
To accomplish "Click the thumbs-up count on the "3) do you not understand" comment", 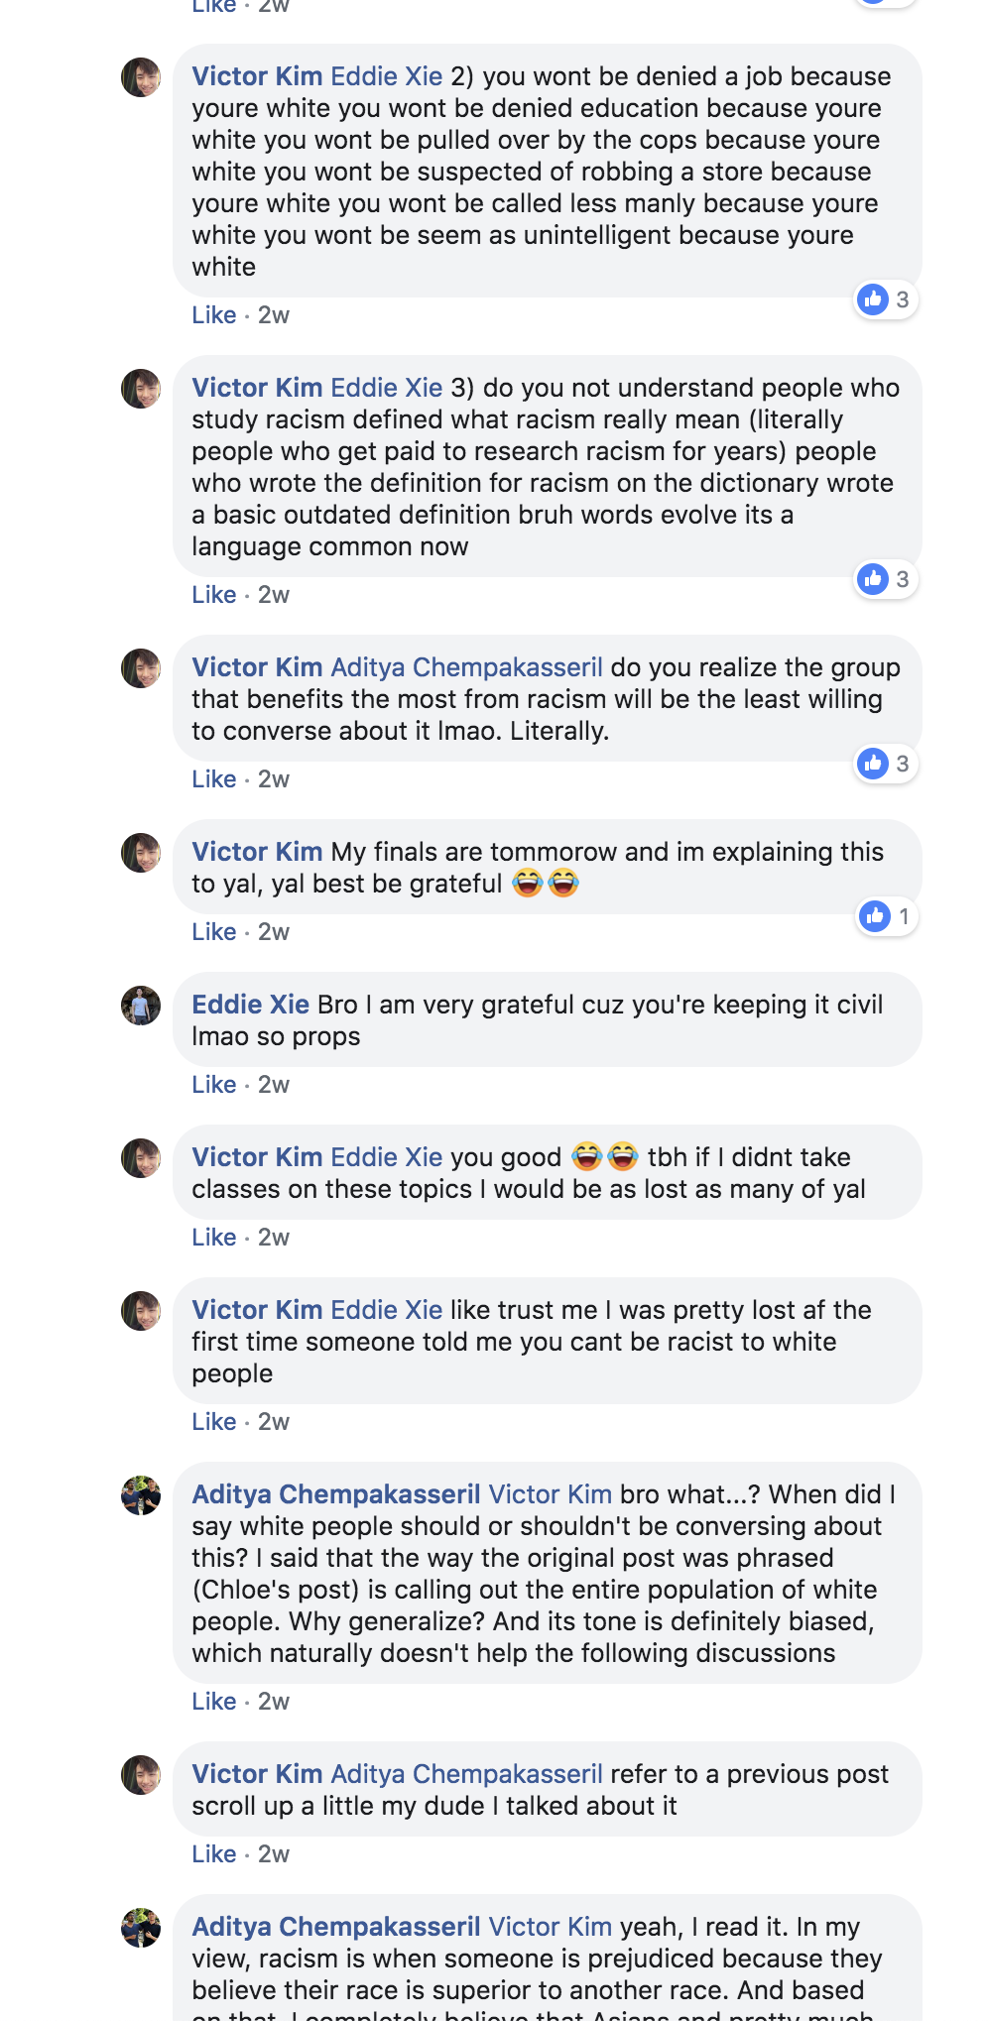I will (903, 579).
